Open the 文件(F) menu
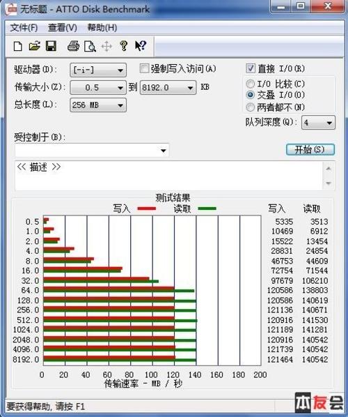 (x=24, y=28)
